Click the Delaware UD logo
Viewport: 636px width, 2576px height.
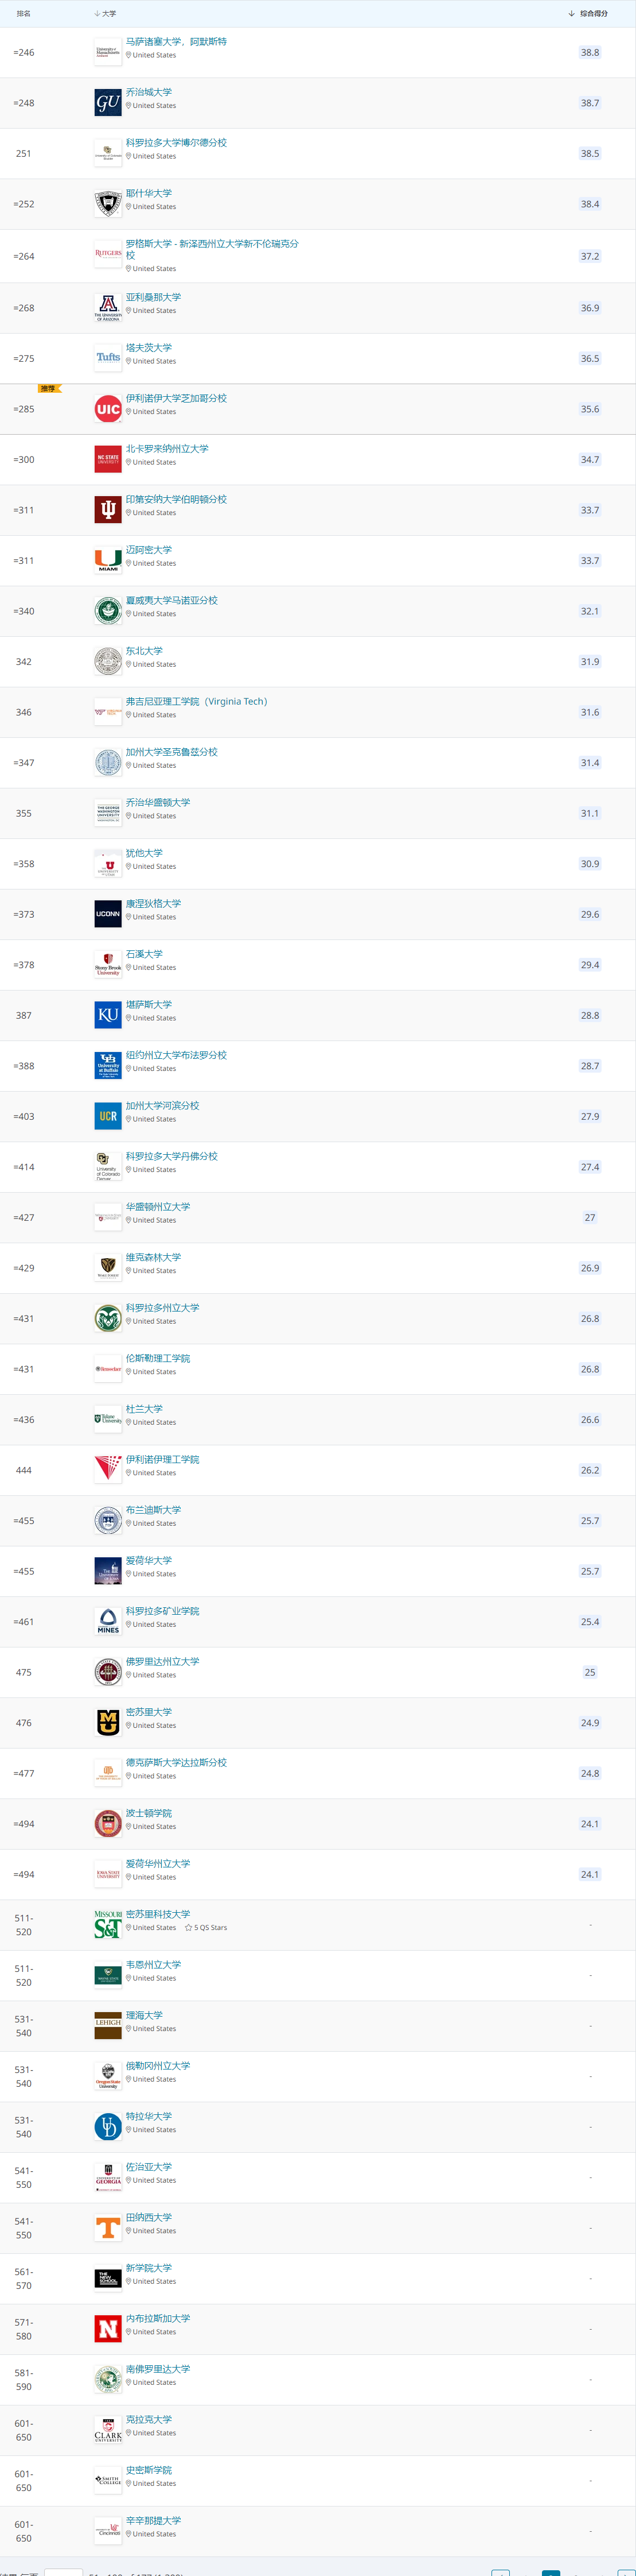click(x=108, y=2127)
